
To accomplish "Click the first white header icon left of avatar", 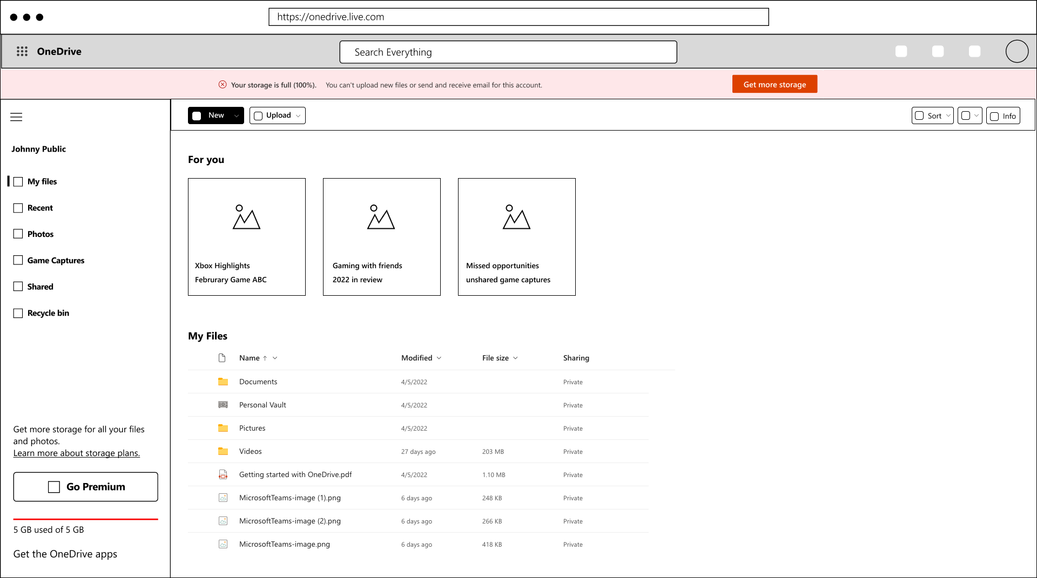I will 901,51.
